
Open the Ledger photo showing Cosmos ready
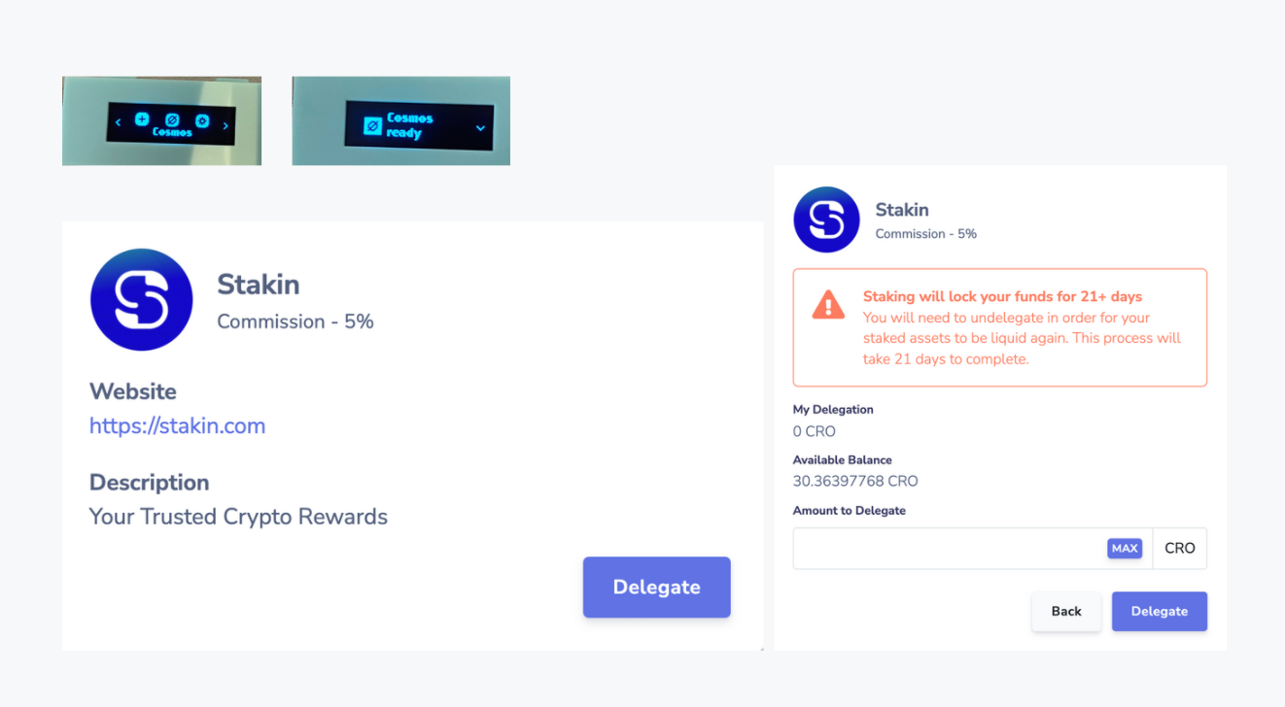click(x=400, y=120)
